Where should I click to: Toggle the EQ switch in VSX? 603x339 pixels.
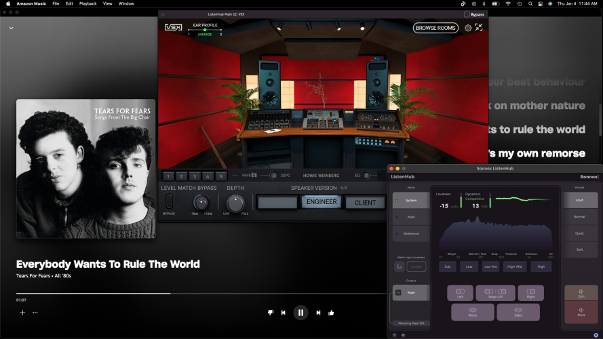pyautogui.click(x=366, y=176)
